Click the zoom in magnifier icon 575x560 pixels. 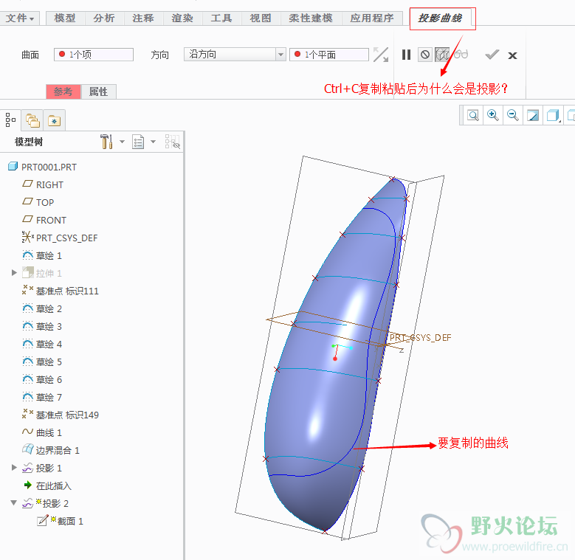pyautogui.click(x=492, y=115)
